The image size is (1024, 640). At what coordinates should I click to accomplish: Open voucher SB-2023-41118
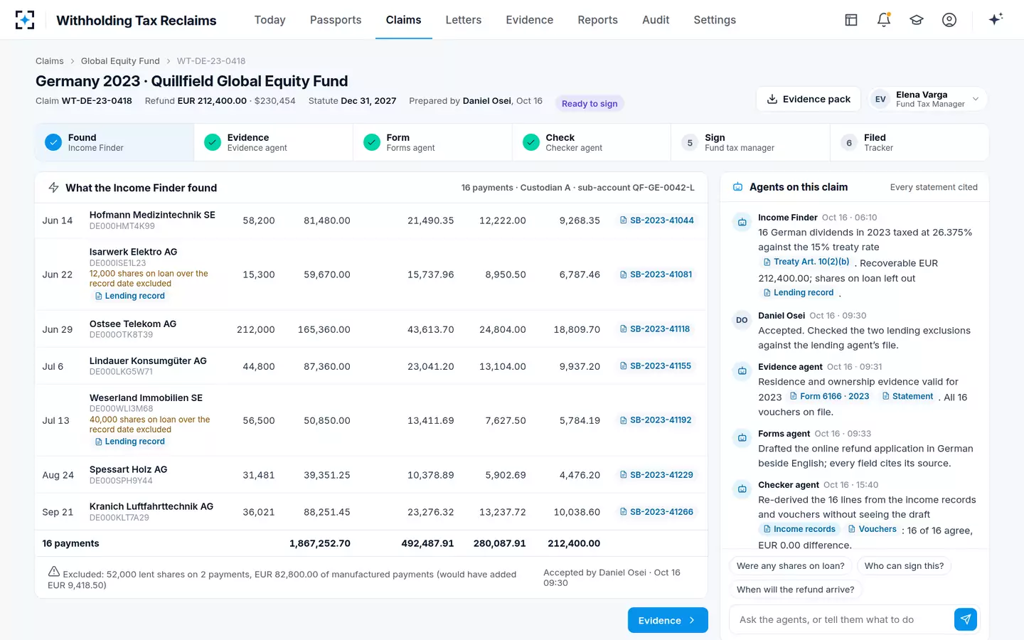[x=655, y=329]
